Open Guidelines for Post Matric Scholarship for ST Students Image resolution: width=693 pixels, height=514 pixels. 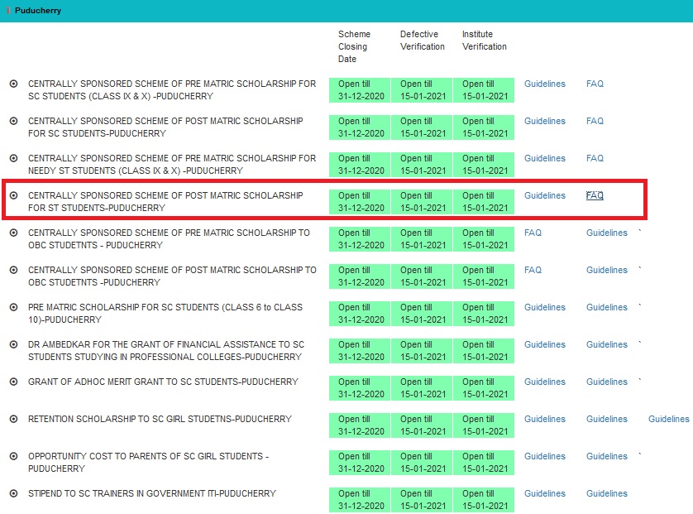544,195
